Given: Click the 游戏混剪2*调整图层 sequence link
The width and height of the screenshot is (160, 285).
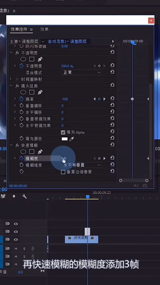Looking at the screenshot, I should 67,42.
